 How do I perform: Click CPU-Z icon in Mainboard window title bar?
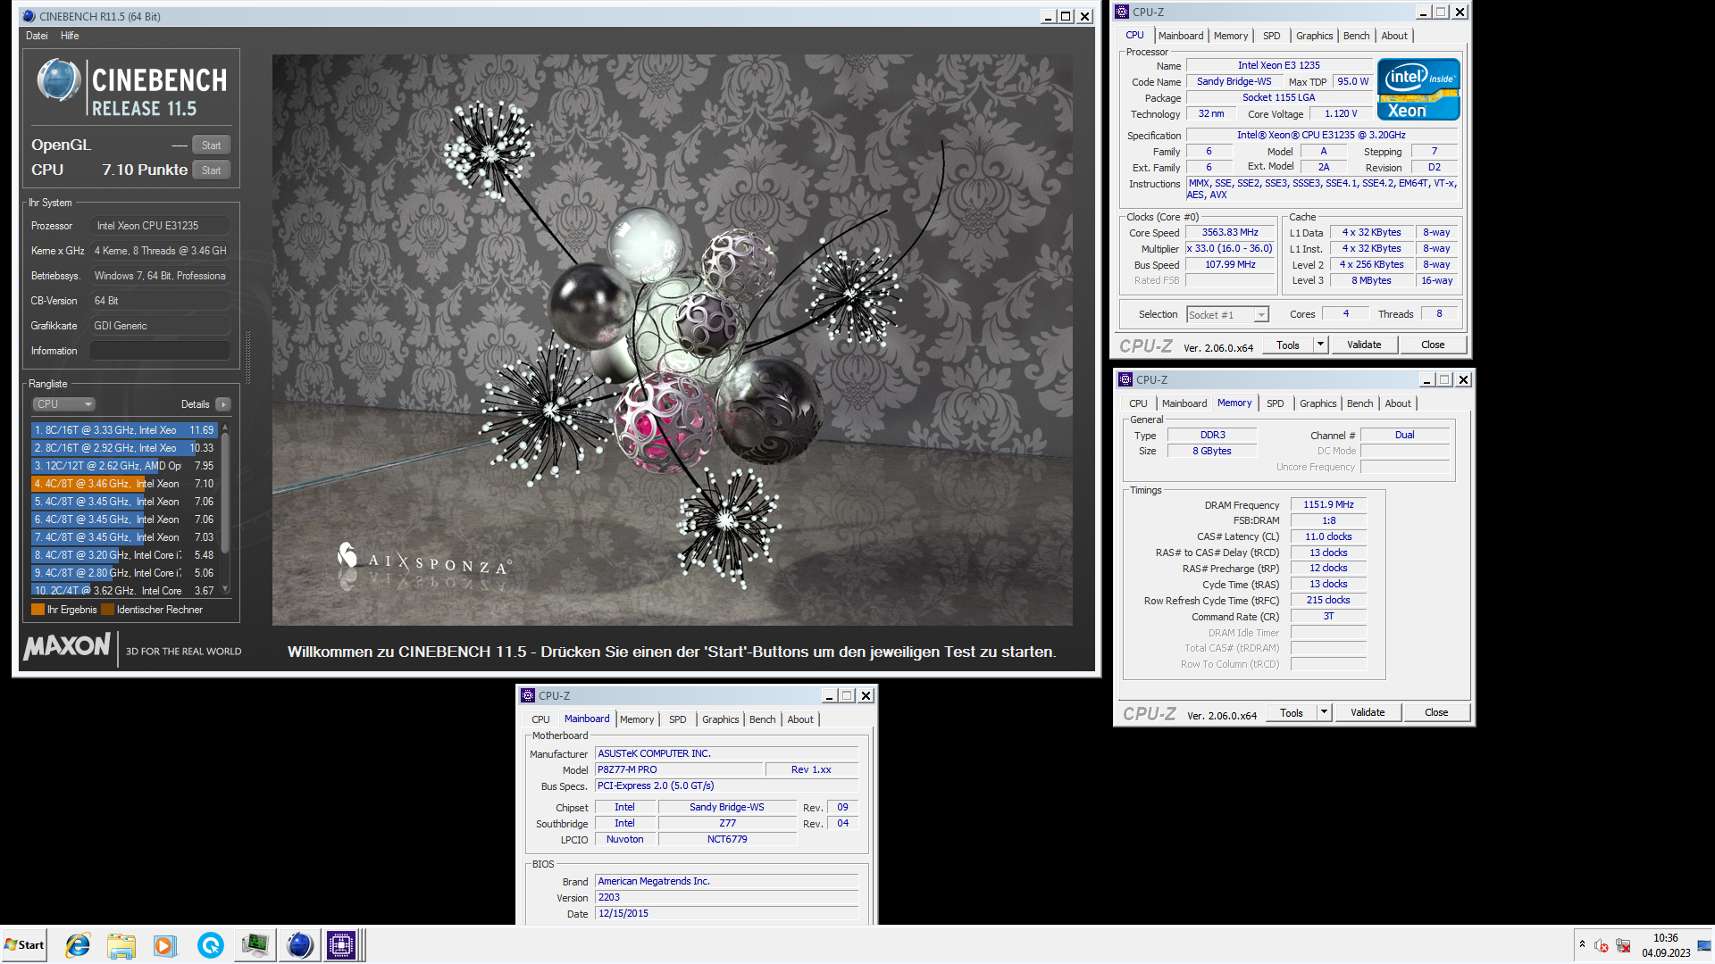pos(529,695)
